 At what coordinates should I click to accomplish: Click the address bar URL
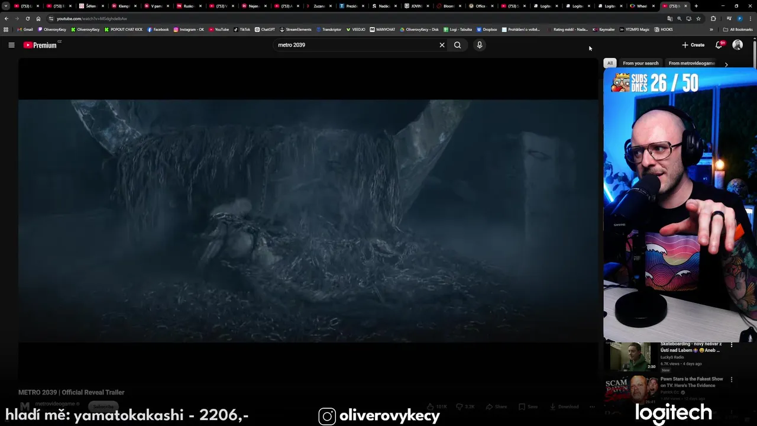92,18
